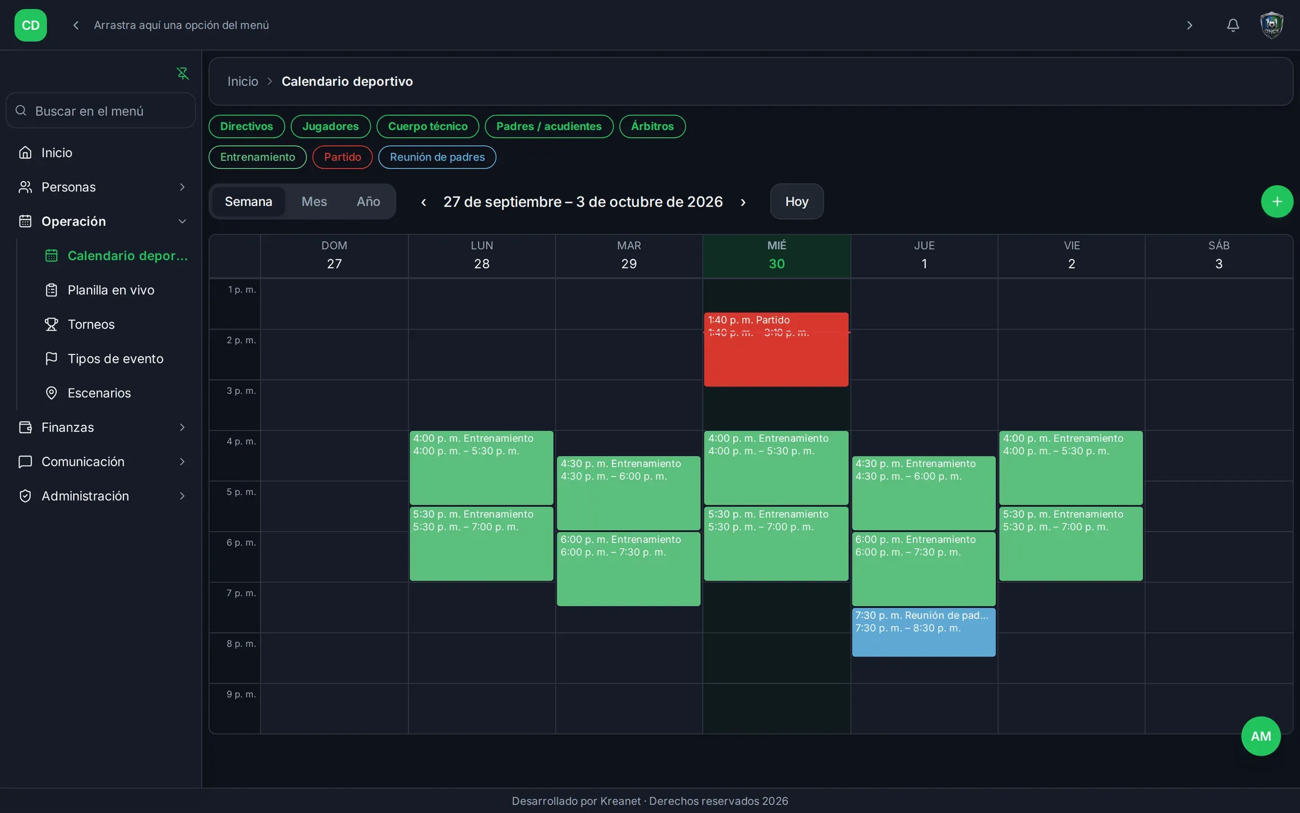The height and width of the screenshot is (813, 1300).
Task: Click the left arrow in the top bar
Action: [x=76, y=25]
